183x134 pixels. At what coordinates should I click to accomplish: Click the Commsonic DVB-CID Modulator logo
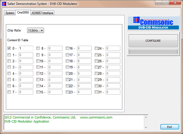(x=153, y=23)
